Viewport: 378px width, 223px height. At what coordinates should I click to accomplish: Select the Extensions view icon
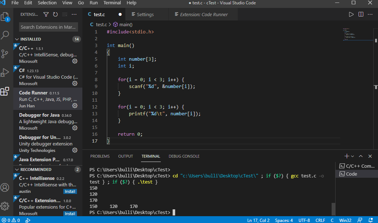pyautogui.click(x=5, y=91)
